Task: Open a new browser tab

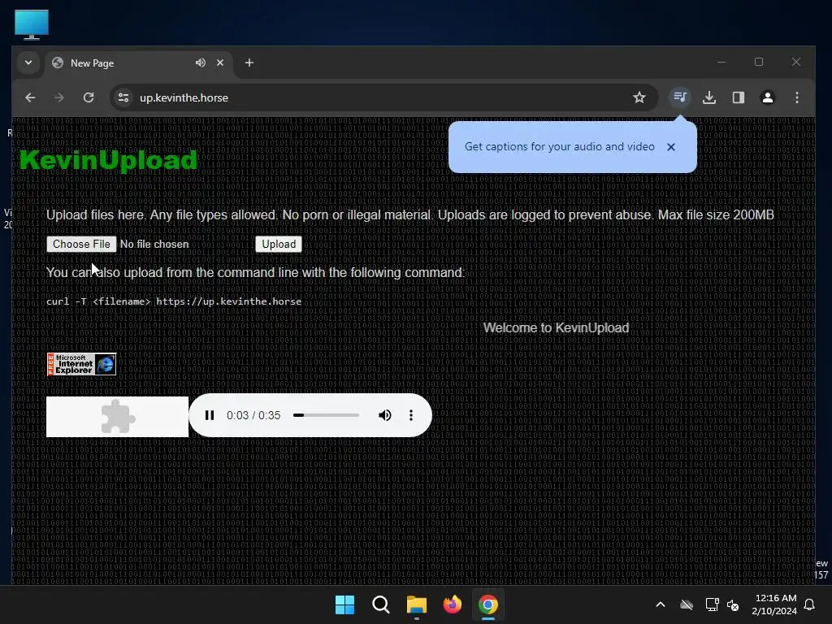Action: coord(249,63)
